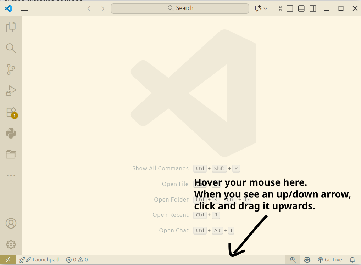
Task: Click Go Live in the status bar
Action: pos(330,260)
